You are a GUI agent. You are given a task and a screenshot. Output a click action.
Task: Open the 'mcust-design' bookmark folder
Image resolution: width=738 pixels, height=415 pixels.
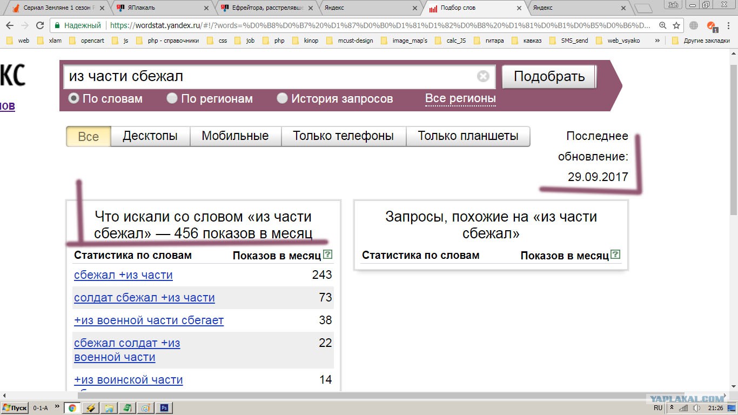350,41
